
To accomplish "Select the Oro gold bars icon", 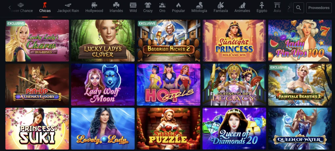I will pos(162,5).
